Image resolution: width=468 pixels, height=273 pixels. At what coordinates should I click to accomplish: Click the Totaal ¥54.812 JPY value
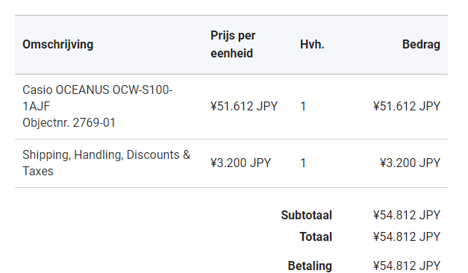(407, 236)
